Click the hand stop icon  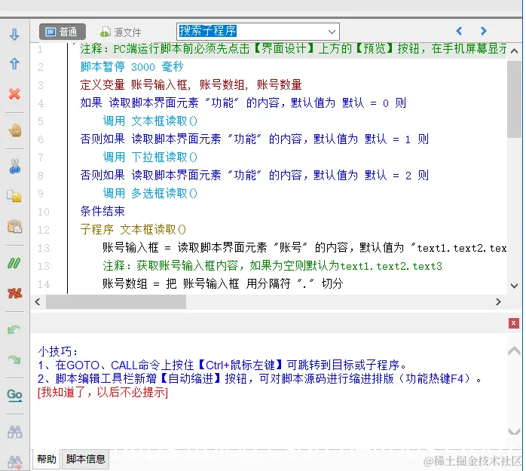point(15,130)
